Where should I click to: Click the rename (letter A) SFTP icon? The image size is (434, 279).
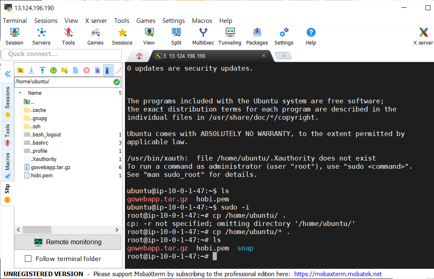[x=98, y=70]
